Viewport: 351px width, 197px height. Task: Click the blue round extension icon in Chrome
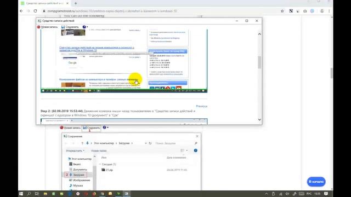coord(312,11)
